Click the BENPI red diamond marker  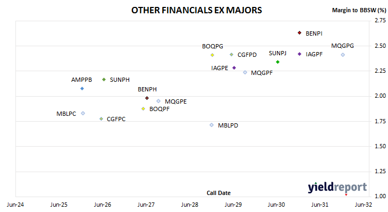(299, 32)
